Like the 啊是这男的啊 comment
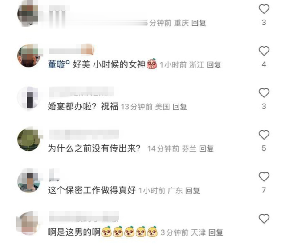 point(264,218)
